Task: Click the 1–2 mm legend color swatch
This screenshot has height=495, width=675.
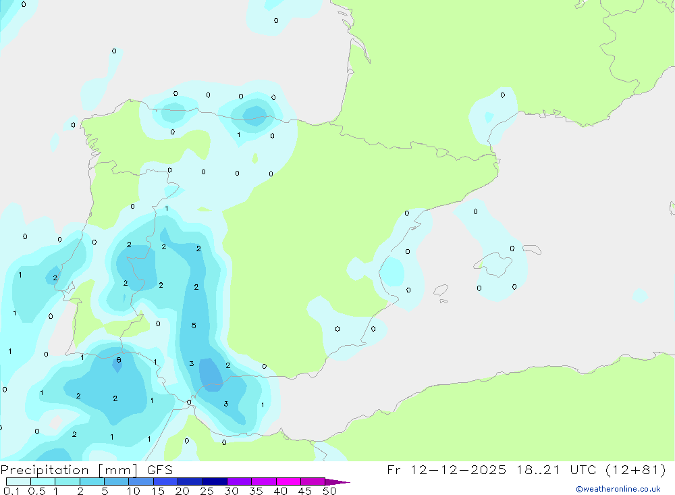Action: point(67,481)
